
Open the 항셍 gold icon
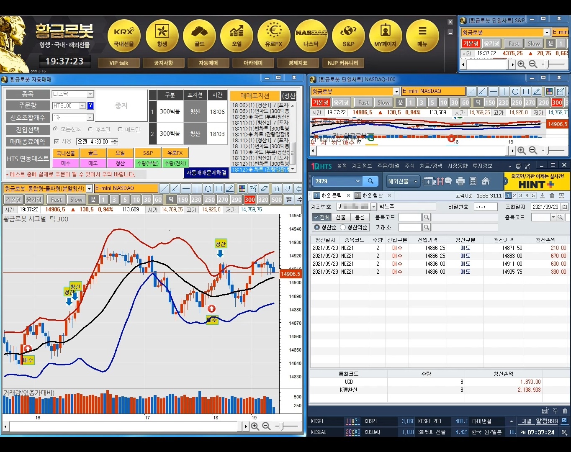(x=162, y=36)
